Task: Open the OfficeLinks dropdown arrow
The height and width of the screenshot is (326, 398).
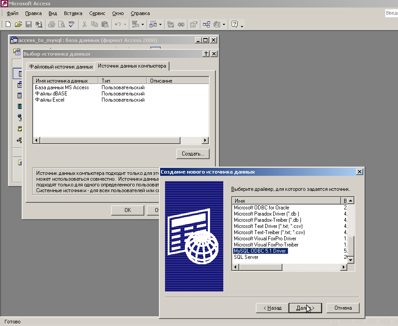Action: 143,24
